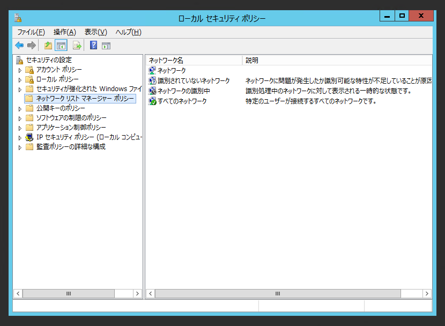The height and width of the screenshot is (326, 445).
Task: Expand the アプリケーション制御ポリシー tree node
Action: coord(20,128)
